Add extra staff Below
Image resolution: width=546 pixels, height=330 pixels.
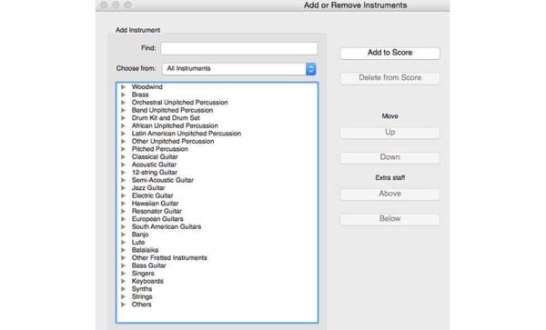pos(390,219)
